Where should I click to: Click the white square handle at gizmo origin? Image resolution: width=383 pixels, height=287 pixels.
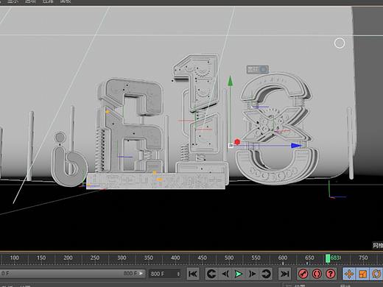(x=231, y=146)
